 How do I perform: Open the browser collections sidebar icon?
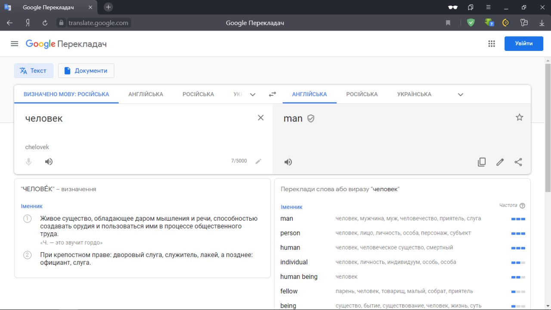click(x=471, y=7)
